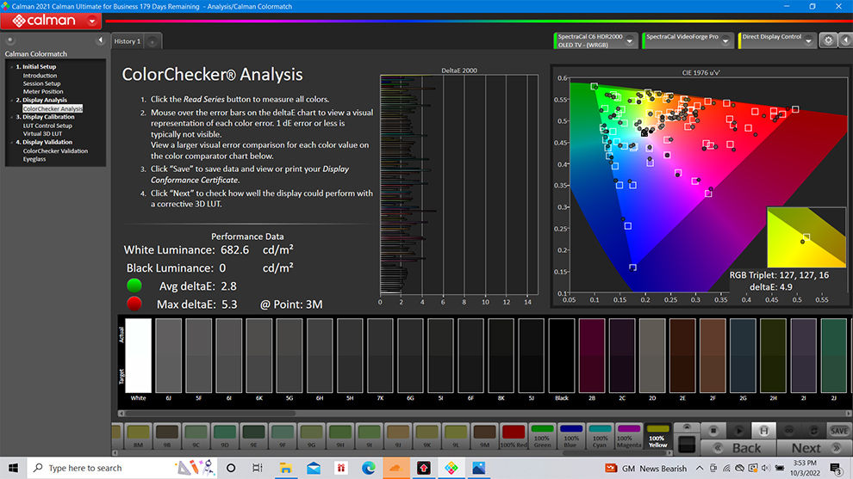Open the Virtual 3D LUT page
Screen dimensions: 853x479
42,133
